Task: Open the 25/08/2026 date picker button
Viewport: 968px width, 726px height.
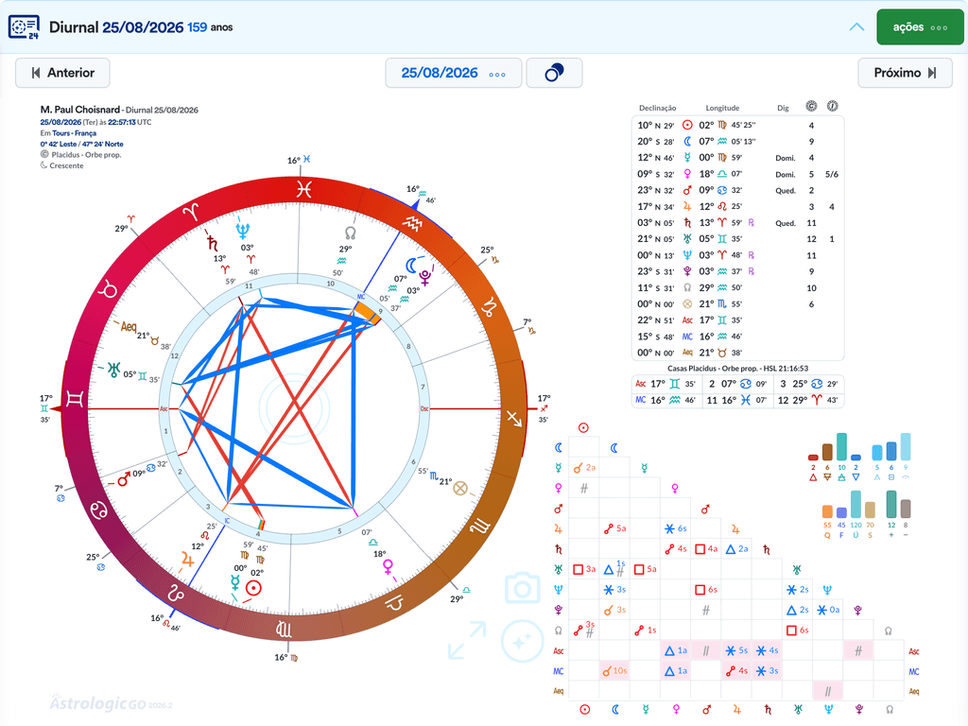Action: pyautogui.click(x=454, y=73)
